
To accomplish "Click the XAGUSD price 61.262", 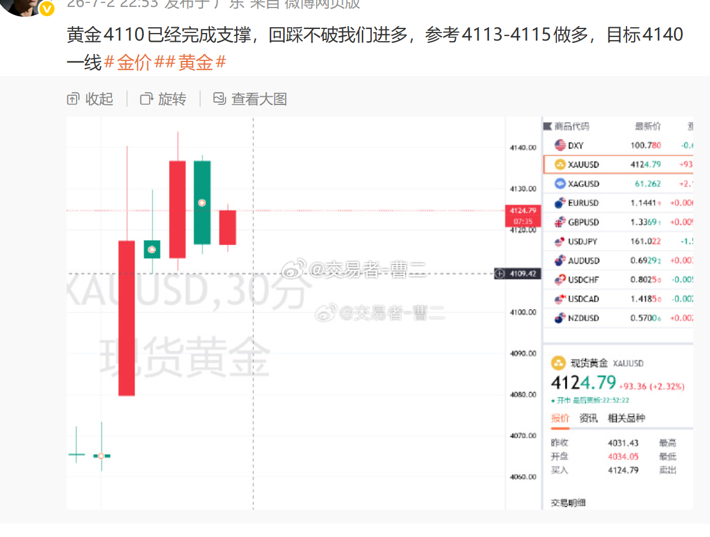I will (648, 184).
